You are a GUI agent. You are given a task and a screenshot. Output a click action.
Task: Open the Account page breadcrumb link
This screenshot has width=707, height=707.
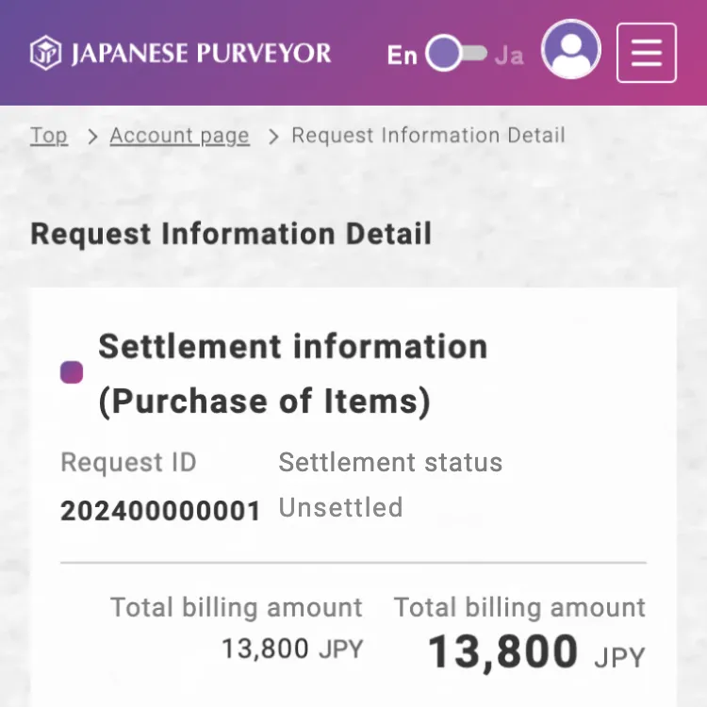pos(179,136)
